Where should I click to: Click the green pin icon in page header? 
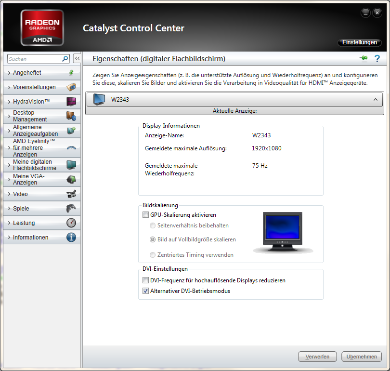click(x=364, y=58)
